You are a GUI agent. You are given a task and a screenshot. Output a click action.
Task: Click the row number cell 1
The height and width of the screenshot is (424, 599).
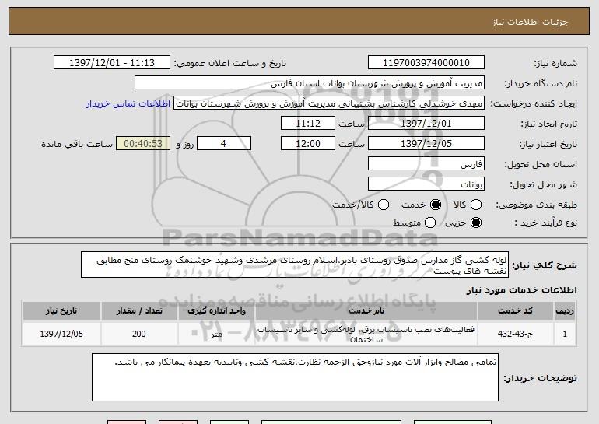pyautogui.click(x=565, y=334)
